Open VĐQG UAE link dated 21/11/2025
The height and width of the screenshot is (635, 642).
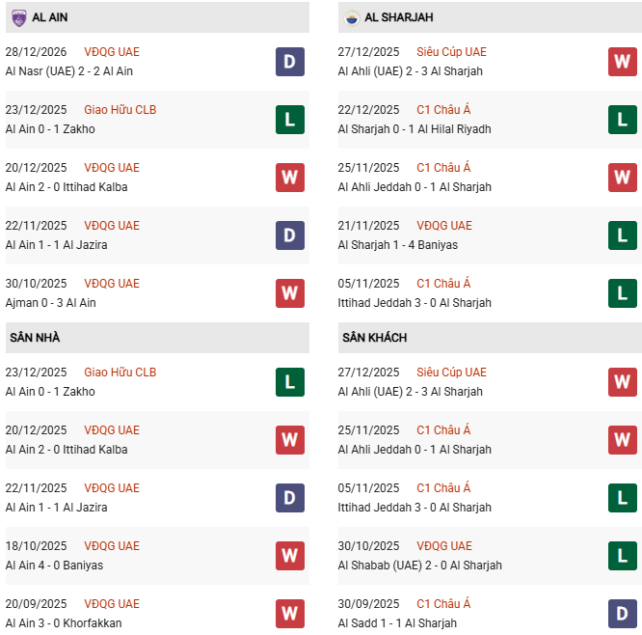[444, 226]
